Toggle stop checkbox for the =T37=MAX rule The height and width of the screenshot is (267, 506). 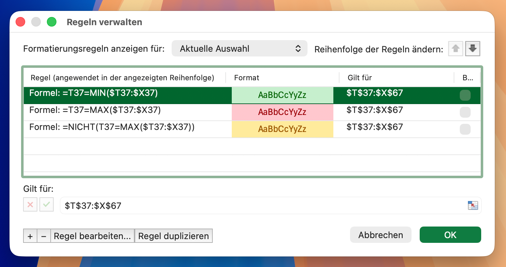coord(465,112)
